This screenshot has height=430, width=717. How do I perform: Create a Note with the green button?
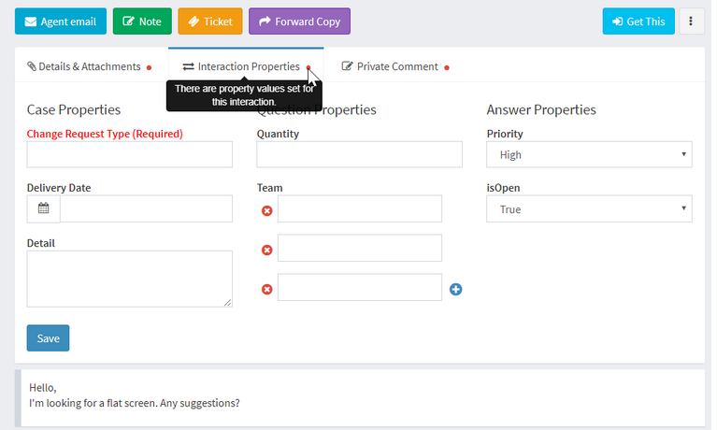pyautogui.click(x=142, y=21)
